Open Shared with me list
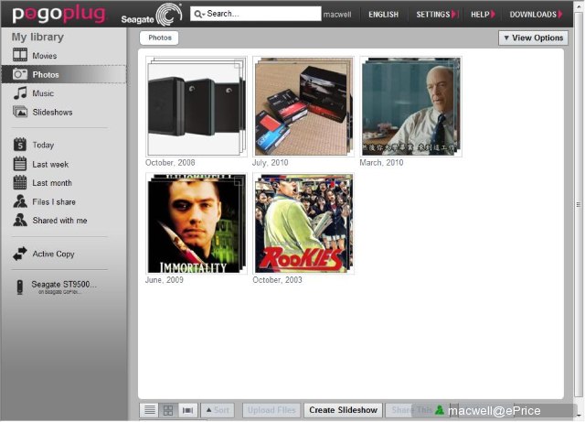 tap(59, 221)
